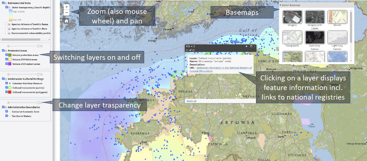
Task: Click the Zoom to link in popup
Action: [191, 101]
